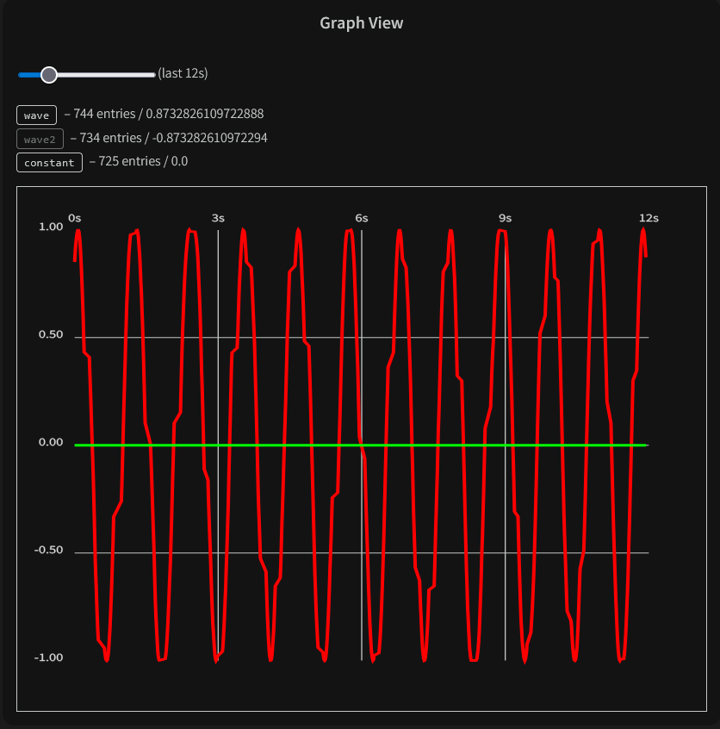Click the Graph View title
Viewport: 720px width, 729px height.
pos(361,23)
